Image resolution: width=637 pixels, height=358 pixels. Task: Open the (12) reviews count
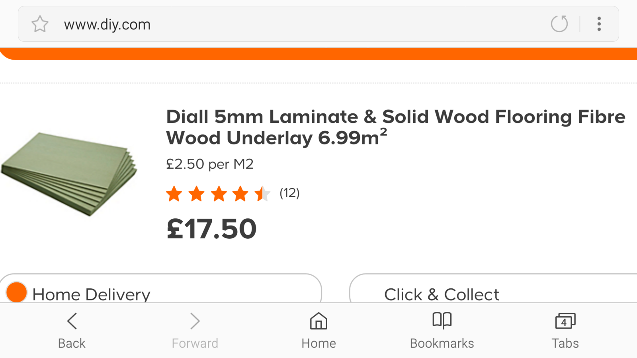click(x=289, y=193)
